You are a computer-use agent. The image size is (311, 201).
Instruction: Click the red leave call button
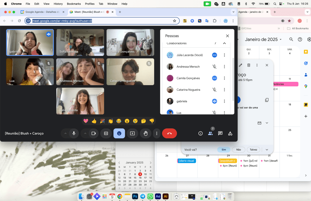point(169,133)
